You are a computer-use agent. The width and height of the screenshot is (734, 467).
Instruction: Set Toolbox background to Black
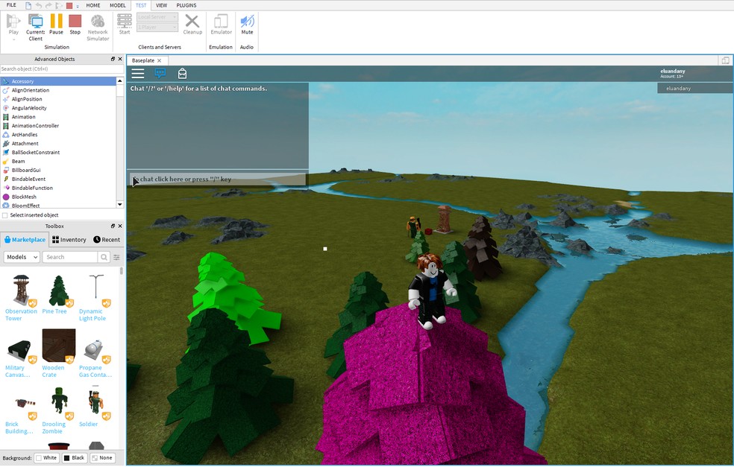pyautogui.click(x=75, y=458)
